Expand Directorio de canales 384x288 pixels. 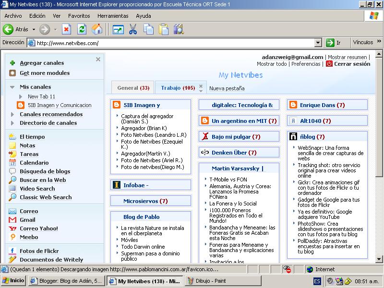pyautogui.click(x=12, y=123)
